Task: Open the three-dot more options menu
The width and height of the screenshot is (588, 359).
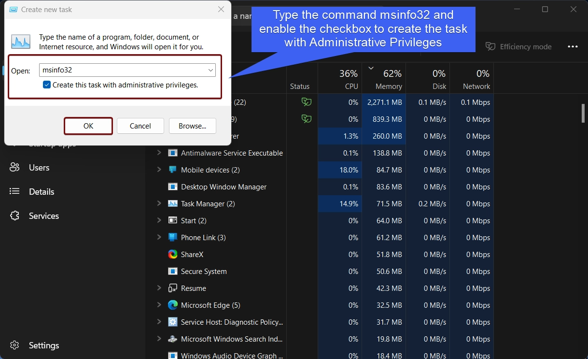Action: click(x=573, y=47)
